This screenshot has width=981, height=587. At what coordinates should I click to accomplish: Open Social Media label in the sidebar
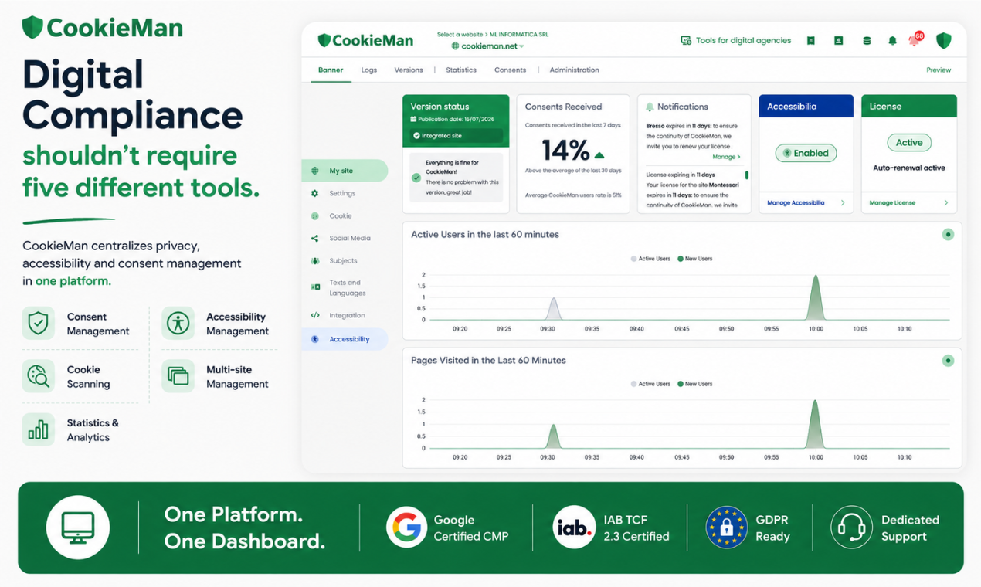[350, 239]
